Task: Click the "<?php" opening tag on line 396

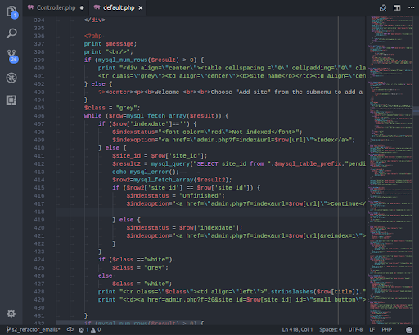Action: (92, 36)
